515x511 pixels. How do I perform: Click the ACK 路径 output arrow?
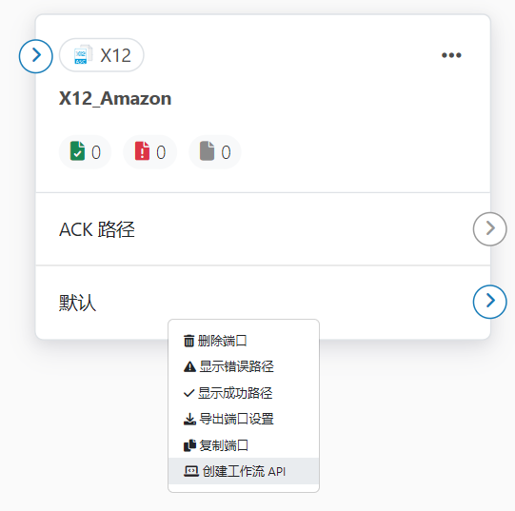(x=489, y=229)
